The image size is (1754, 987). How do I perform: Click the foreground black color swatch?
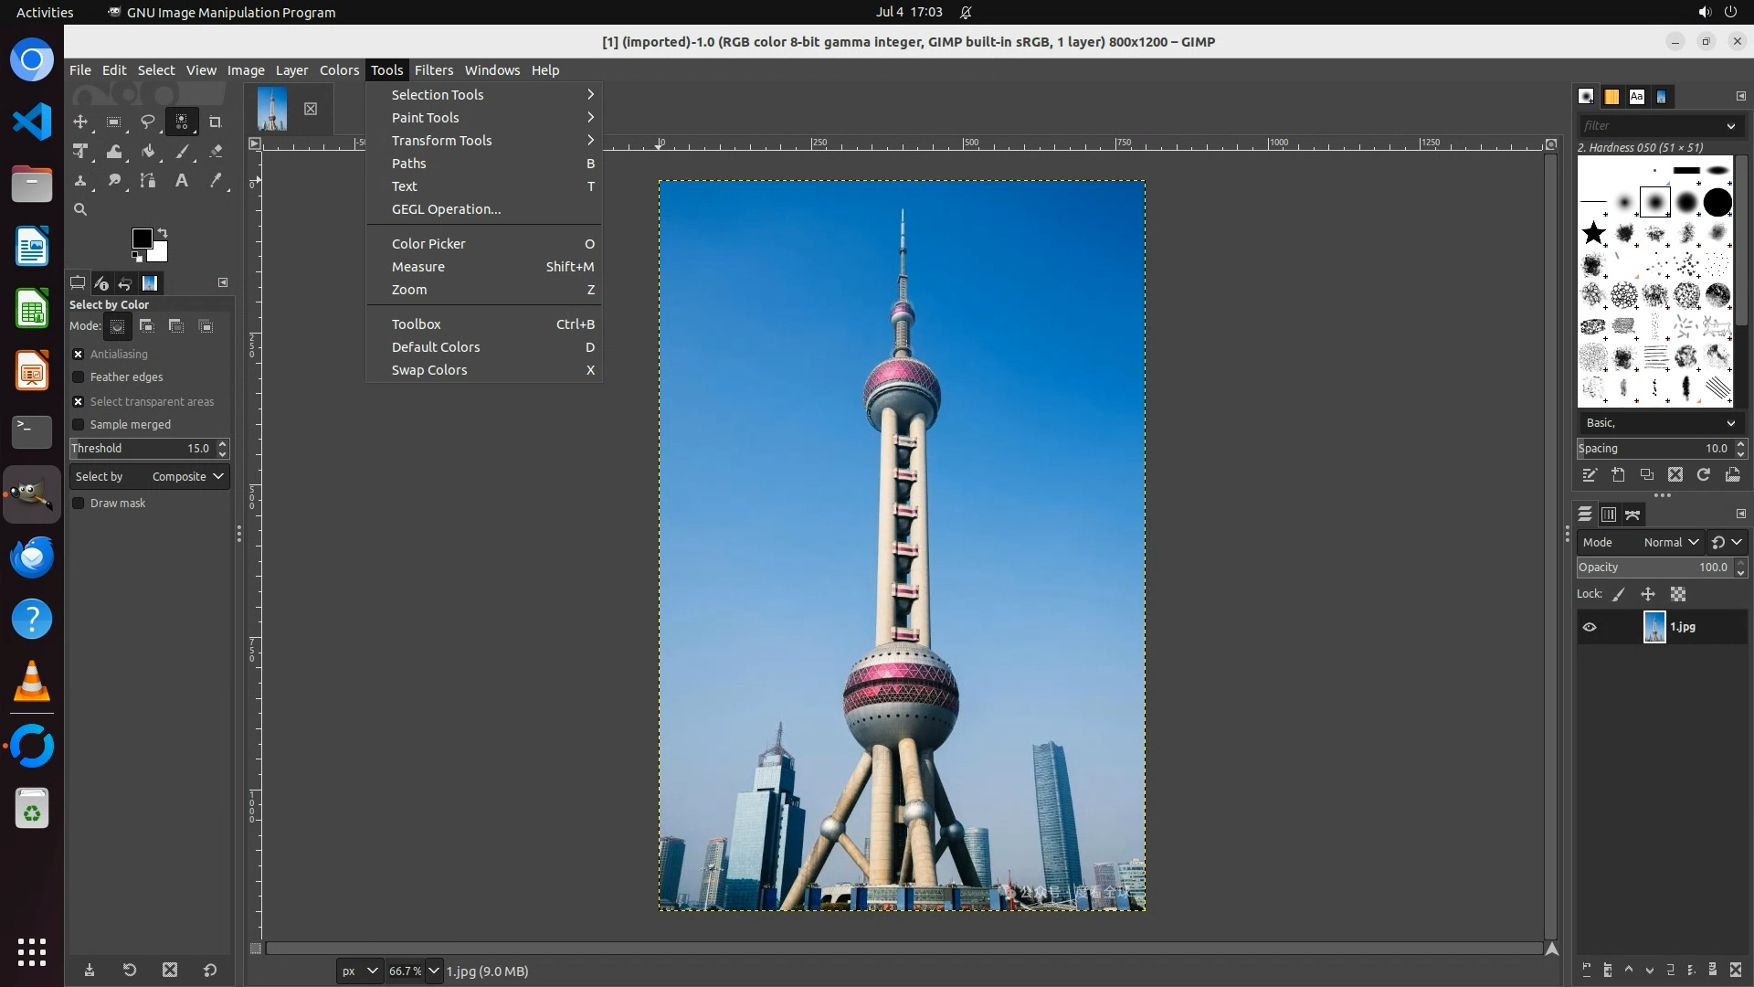coord(142,239)
